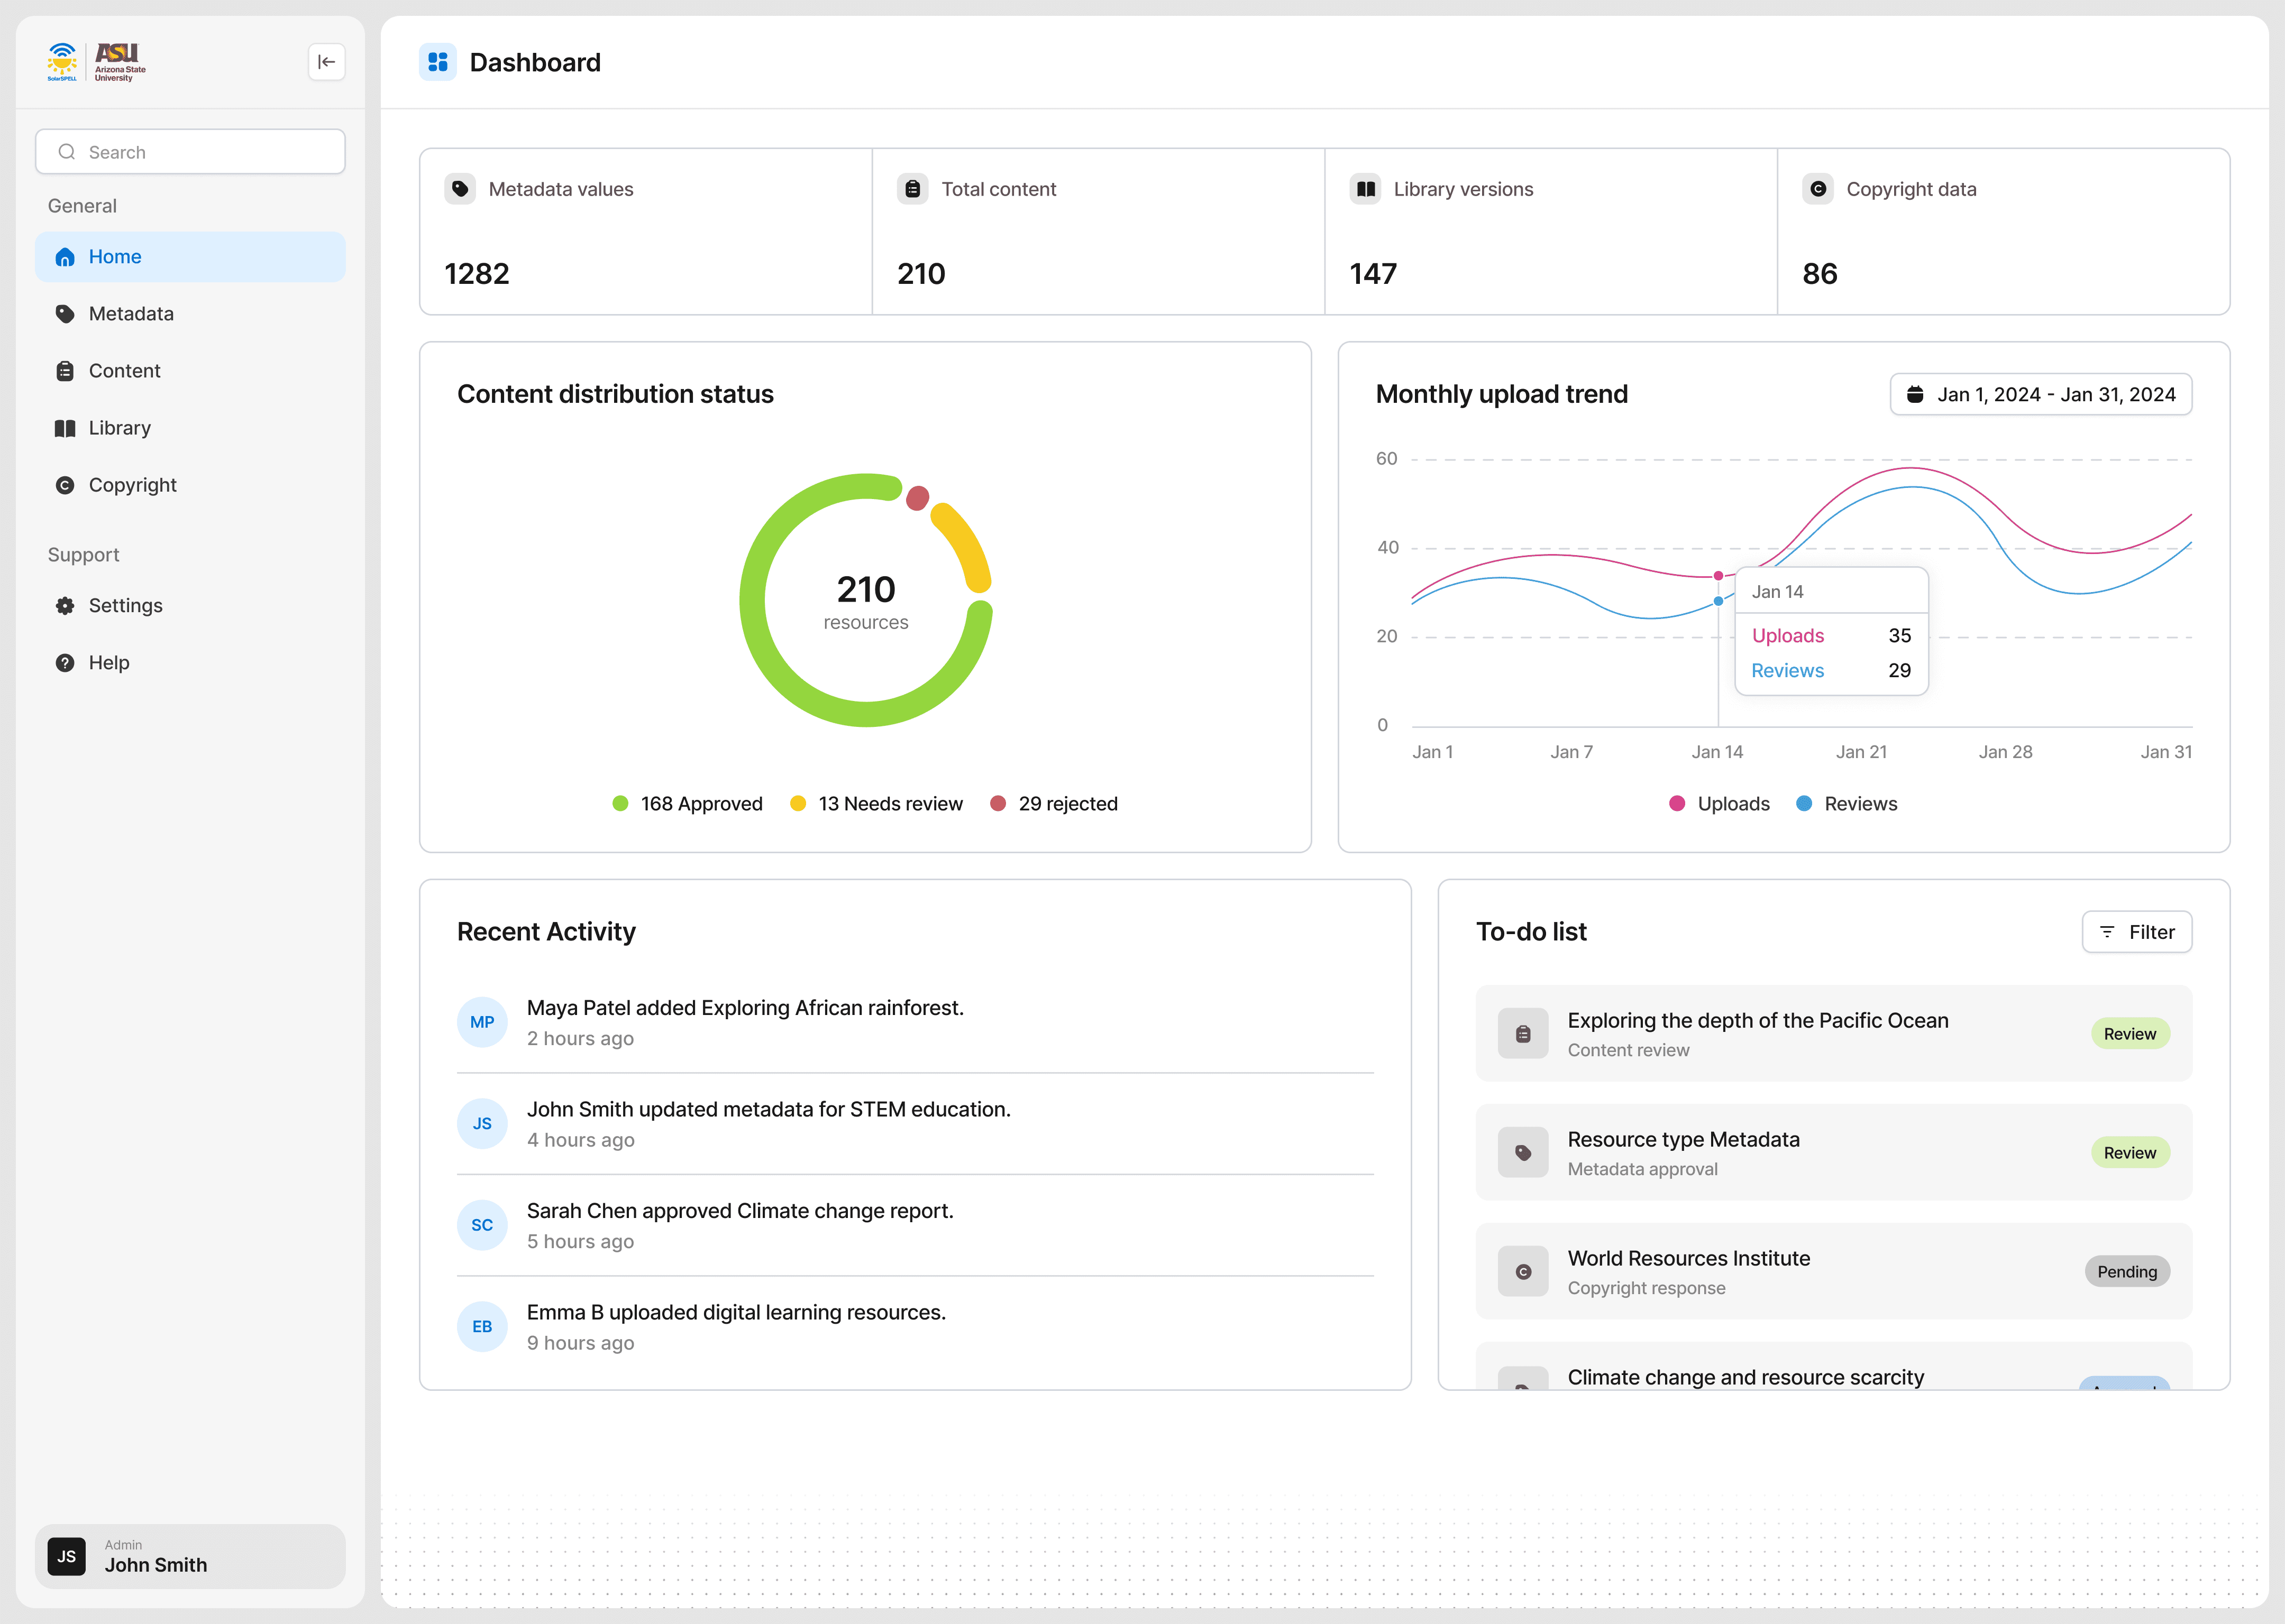The image size is (2285, 1624).
Task: Click the Library versions book icon
Action: [x=1366, y=189]
